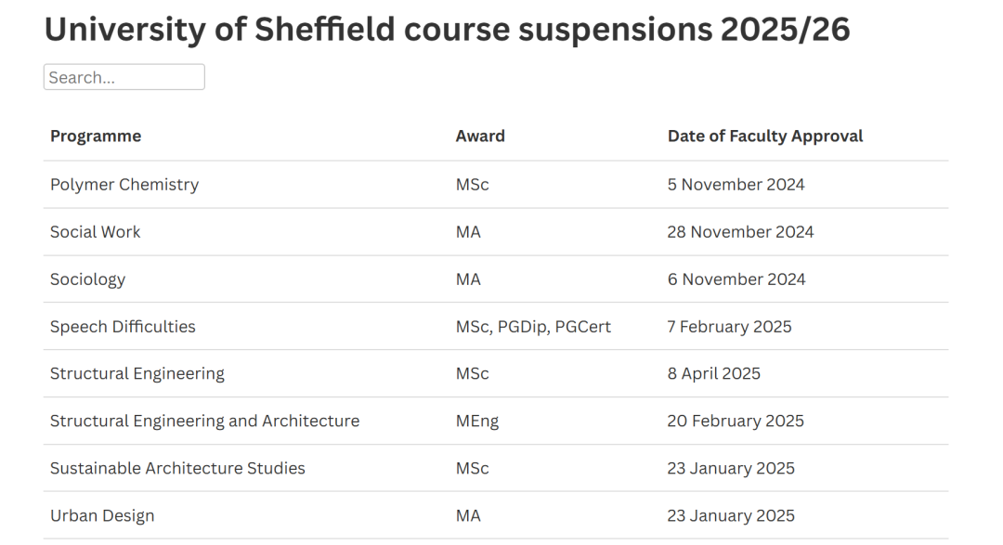Click the Search input field

click(x=124, y=77)
